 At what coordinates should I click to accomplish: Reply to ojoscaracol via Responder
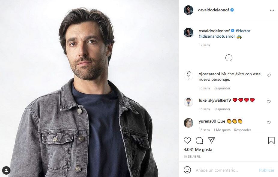(221, 88)
